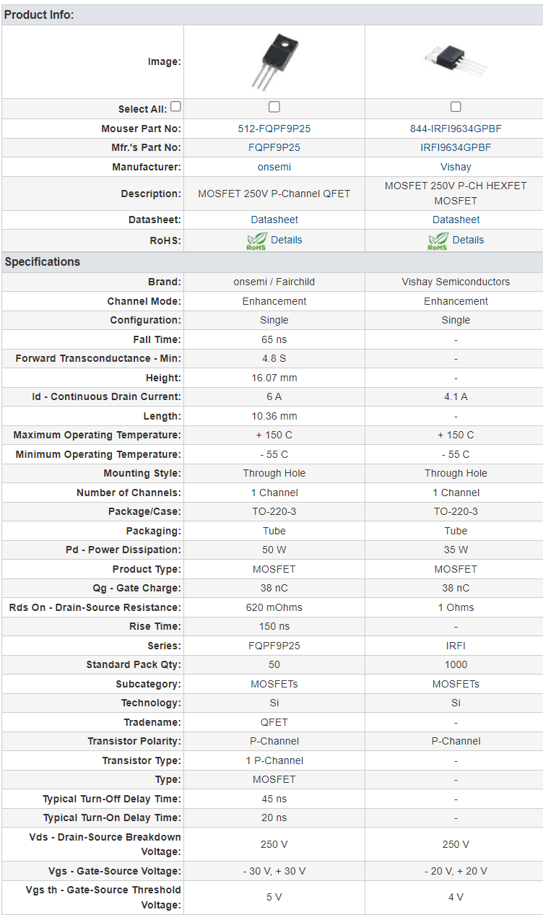Check the box for the Vishay IRFI9634GPBF
The image size is (543, 915).
[456, 107]
